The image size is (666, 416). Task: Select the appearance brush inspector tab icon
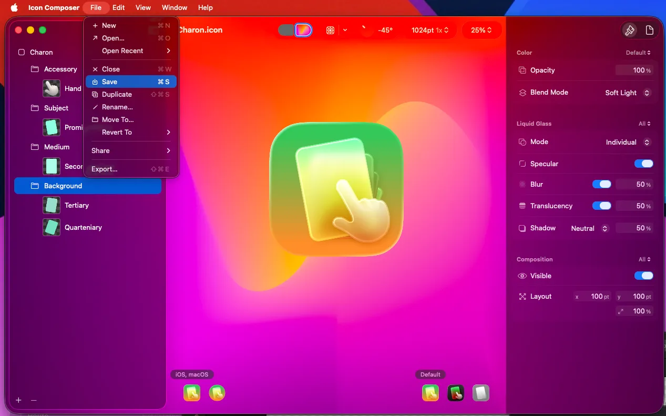click(629, 31)
